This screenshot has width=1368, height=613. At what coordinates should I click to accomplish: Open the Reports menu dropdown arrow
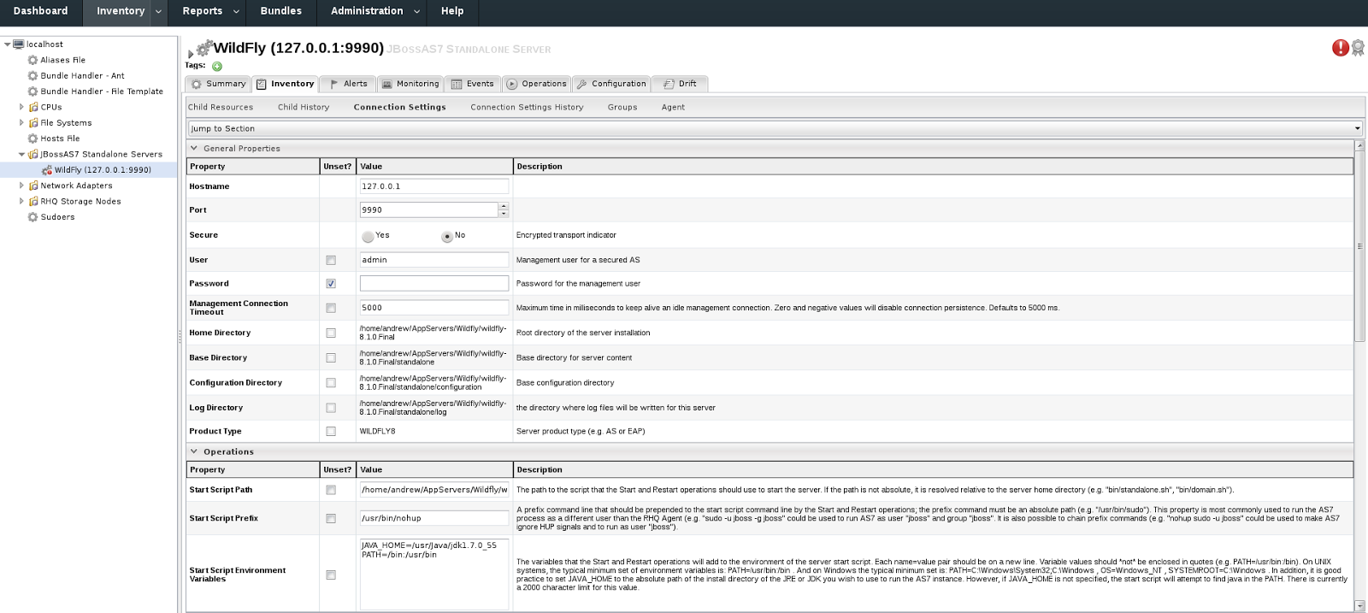237,11
